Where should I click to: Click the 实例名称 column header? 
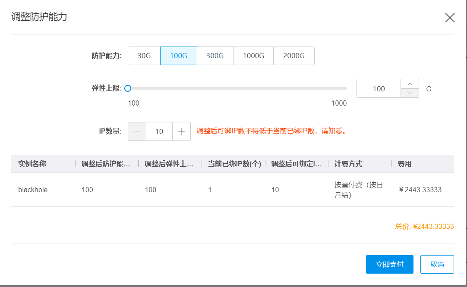(x=32, y=164)
